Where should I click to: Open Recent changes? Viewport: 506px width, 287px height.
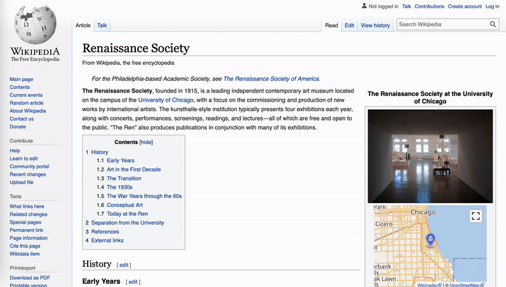[x=28, y=175]
